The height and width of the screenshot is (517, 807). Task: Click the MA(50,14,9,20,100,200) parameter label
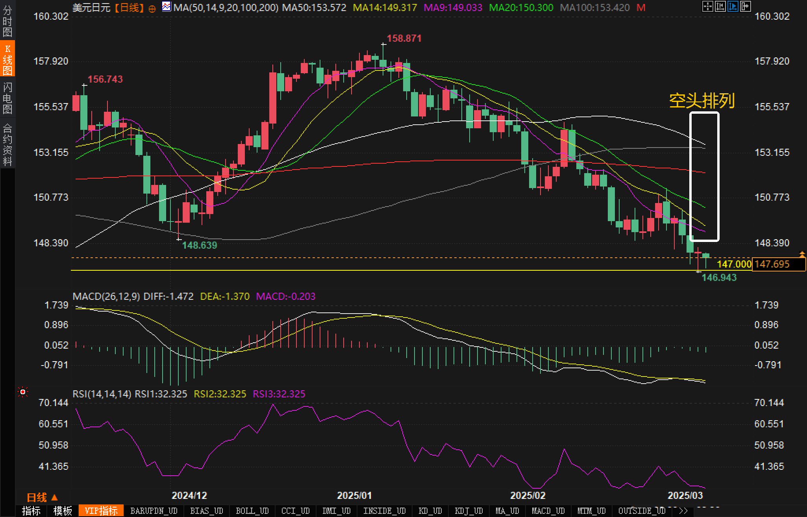pos(226,7)
